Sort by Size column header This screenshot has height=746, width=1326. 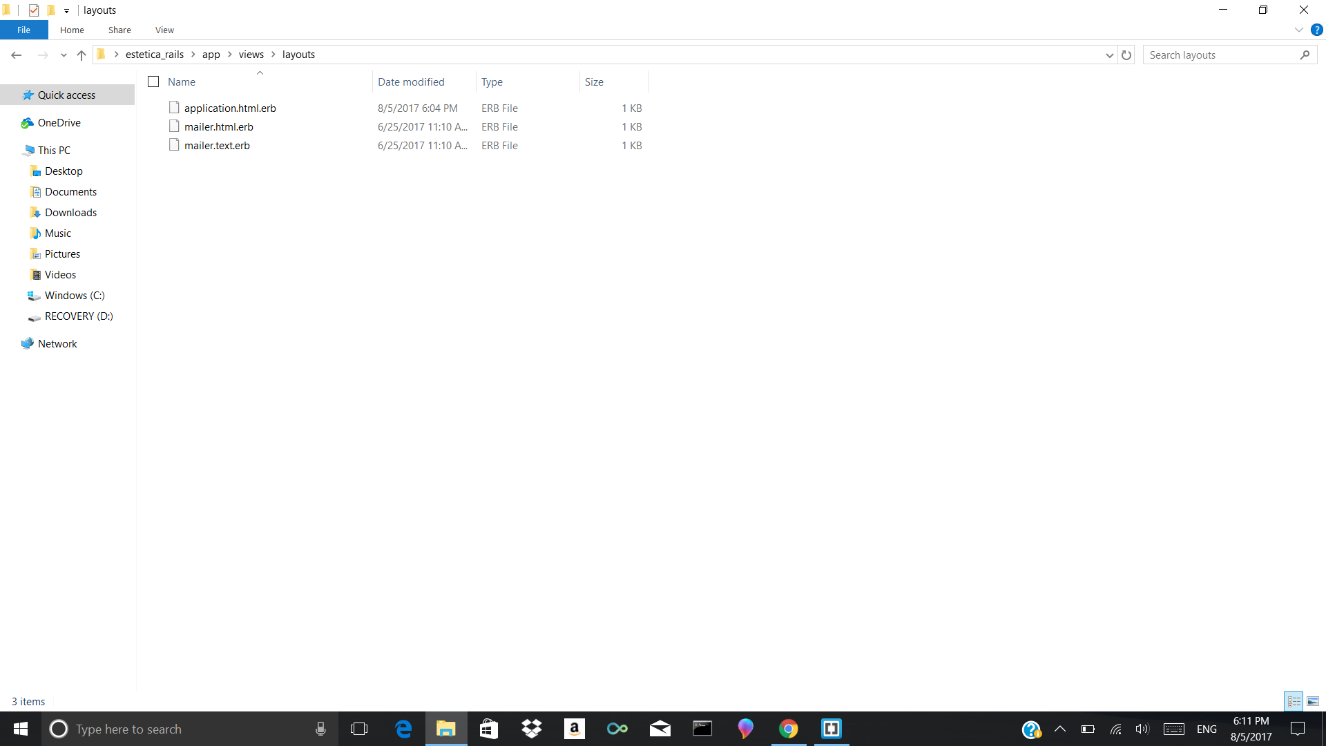(x=594, y=82)
